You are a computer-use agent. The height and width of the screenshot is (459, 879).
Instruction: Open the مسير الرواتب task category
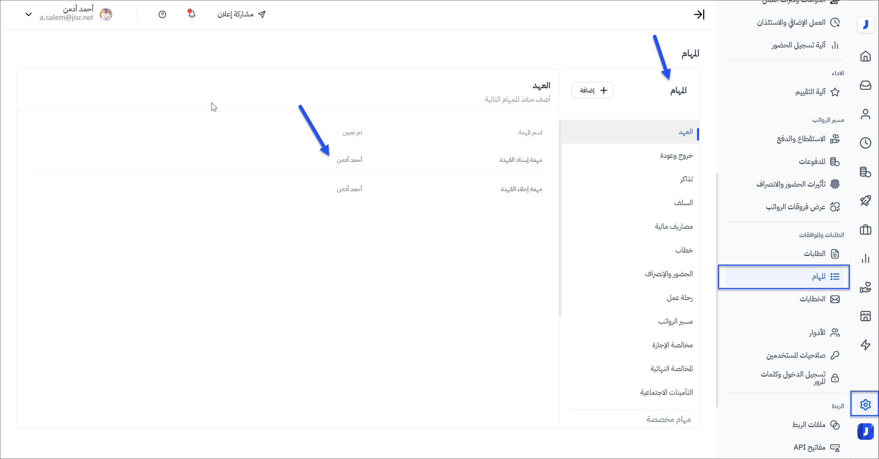[x=675, y=322]
